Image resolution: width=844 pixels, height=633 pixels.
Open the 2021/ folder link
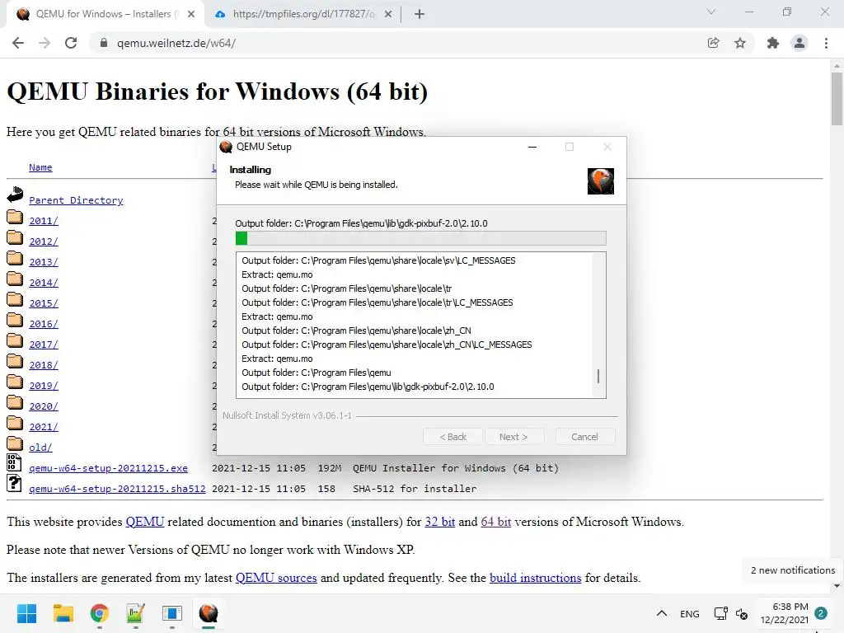pos(44,427)
